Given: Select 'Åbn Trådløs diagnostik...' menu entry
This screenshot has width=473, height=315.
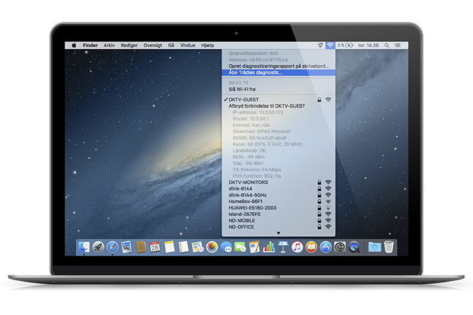Looking at the screenshot, I should [255, 73].
